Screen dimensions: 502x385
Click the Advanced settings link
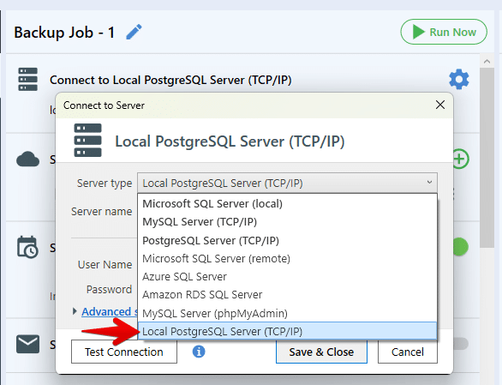pos(110,311)
